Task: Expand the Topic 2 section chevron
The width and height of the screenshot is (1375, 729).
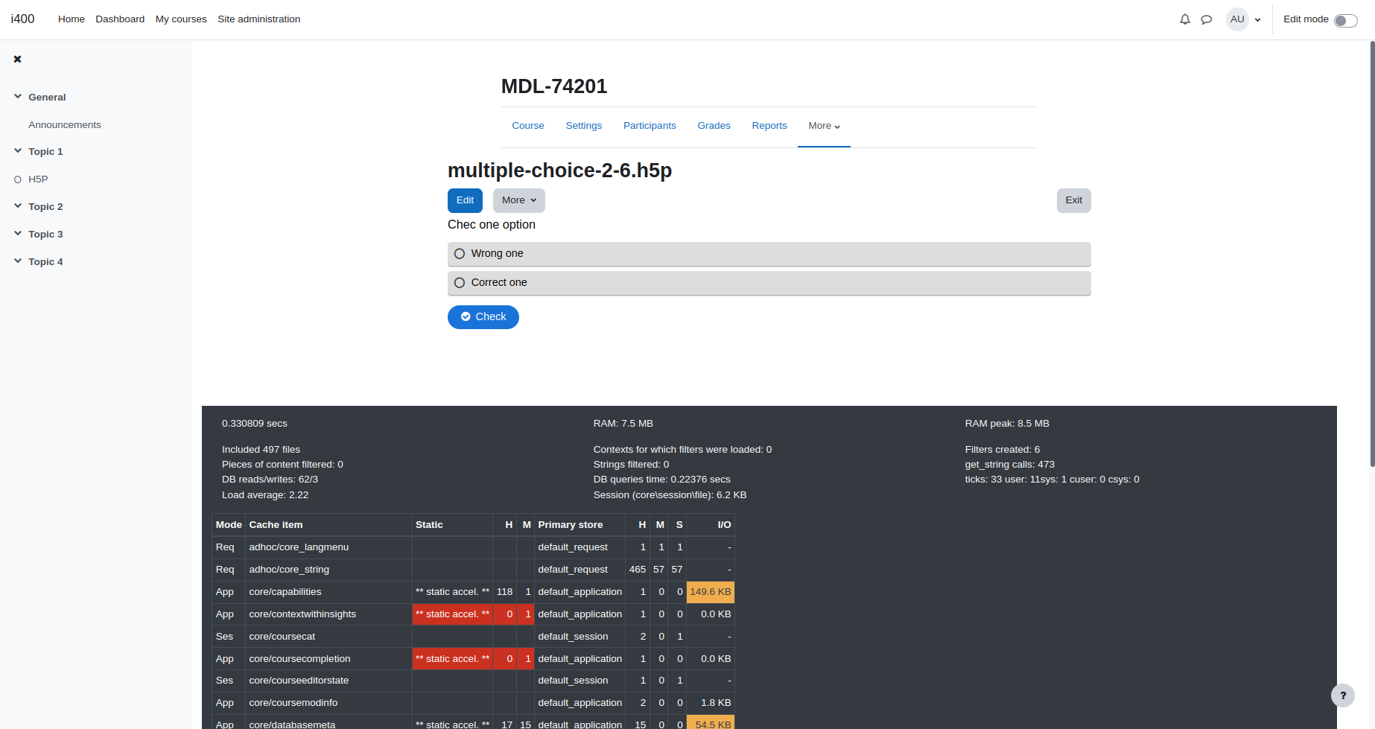Action: [18, 206]
